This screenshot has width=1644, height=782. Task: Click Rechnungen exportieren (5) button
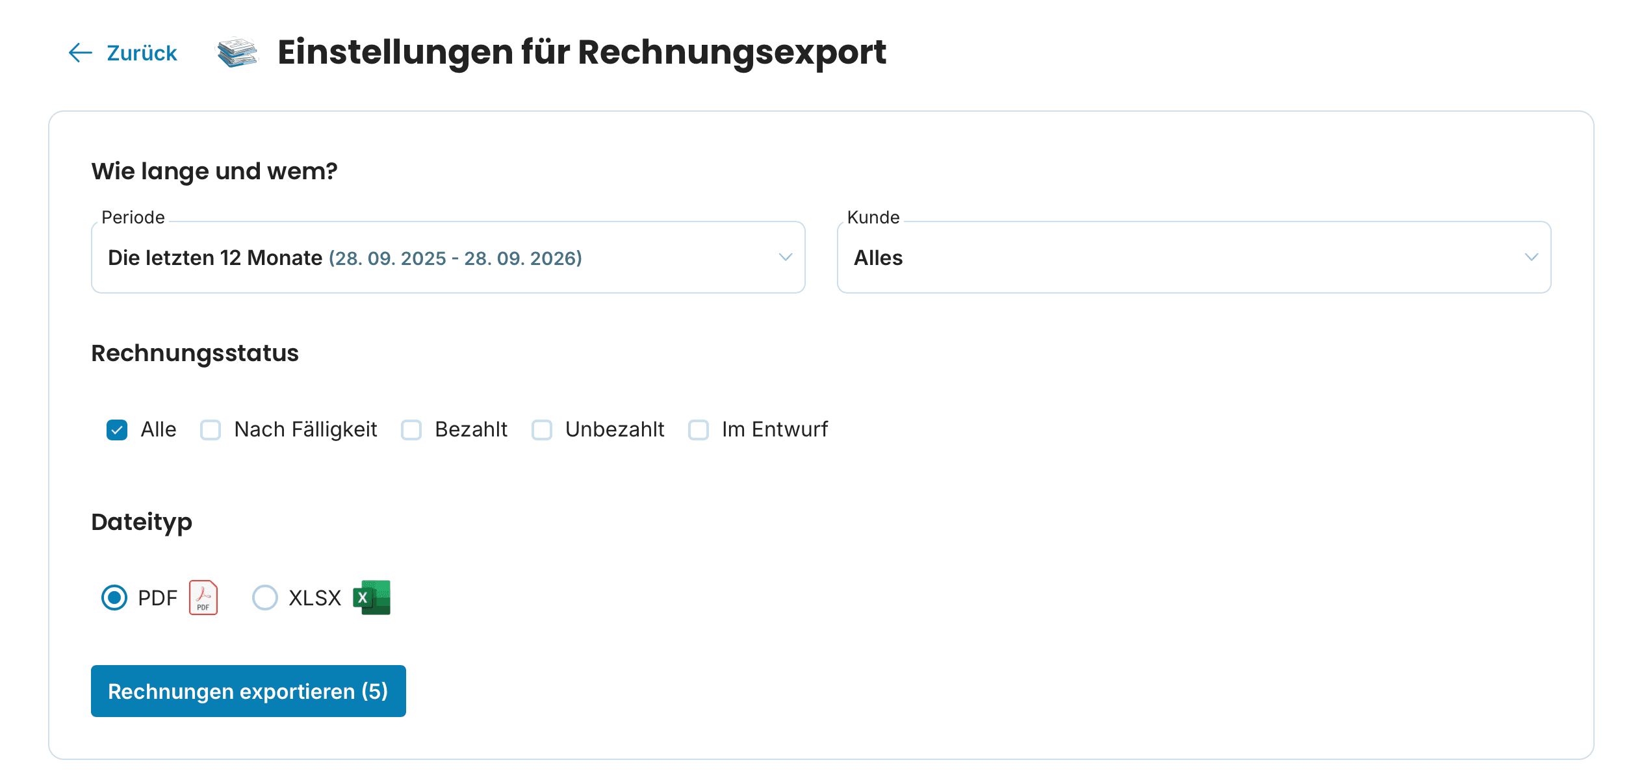248,691
